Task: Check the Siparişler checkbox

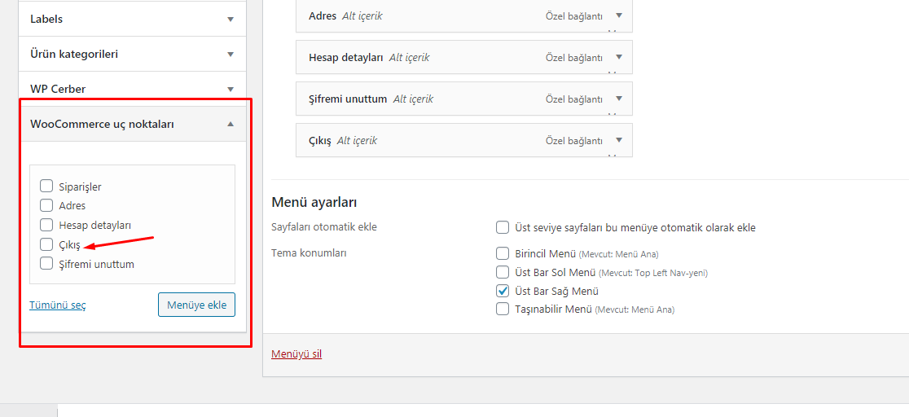Action: click(46, 186)
